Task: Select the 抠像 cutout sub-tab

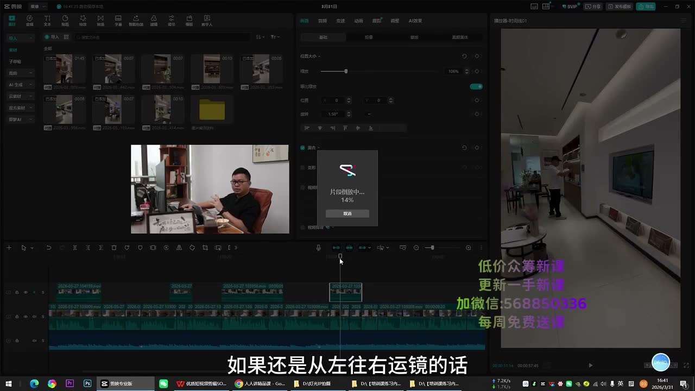Action: (369, 37)
